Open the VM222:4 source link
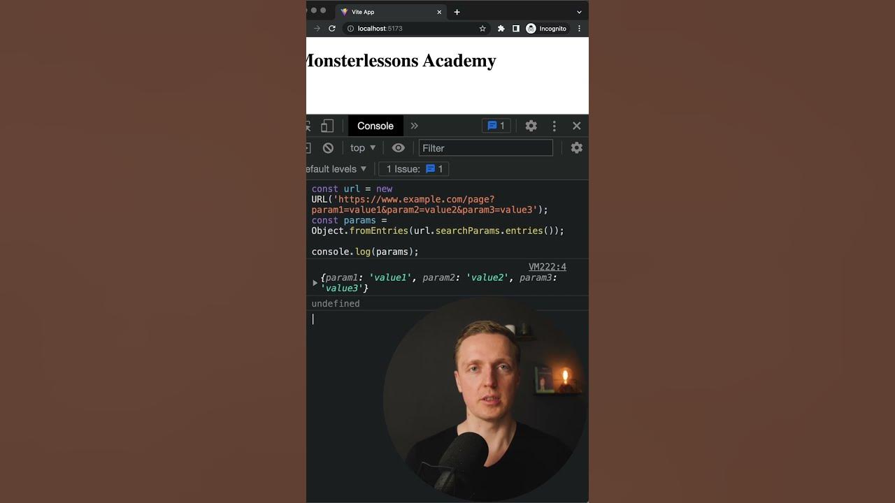The image size is (895, 503). [x=547, y=267]
